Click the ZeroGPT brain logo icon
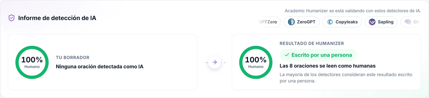This screenshot has height=98, width=429. tap(291, 22)
